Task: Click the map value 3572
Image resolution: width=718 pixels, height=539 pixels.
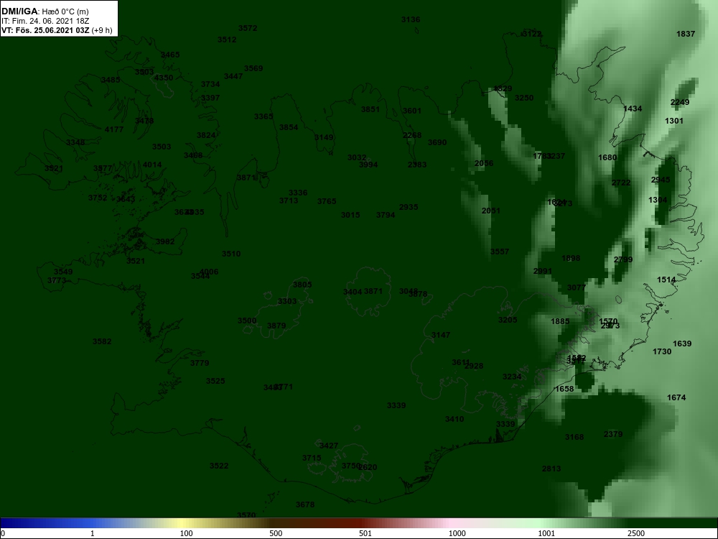Action: [248, 28]
